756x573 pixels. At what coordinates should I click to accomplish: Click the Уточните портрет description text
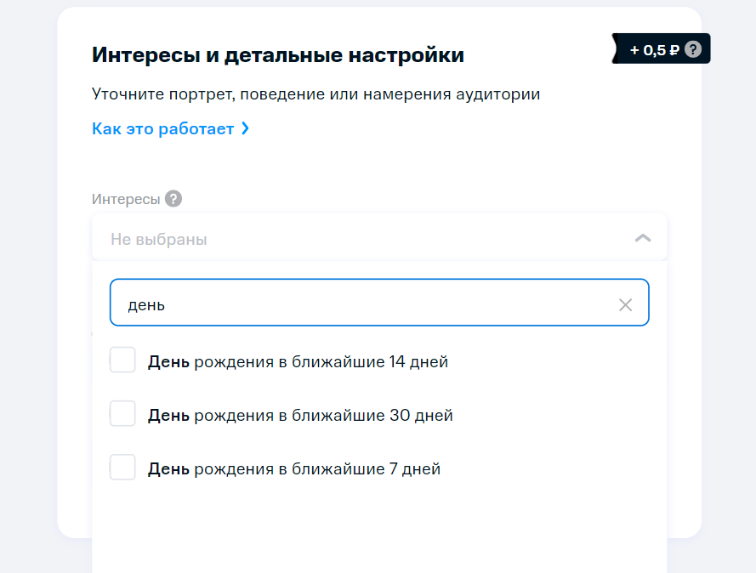[315, 94]
